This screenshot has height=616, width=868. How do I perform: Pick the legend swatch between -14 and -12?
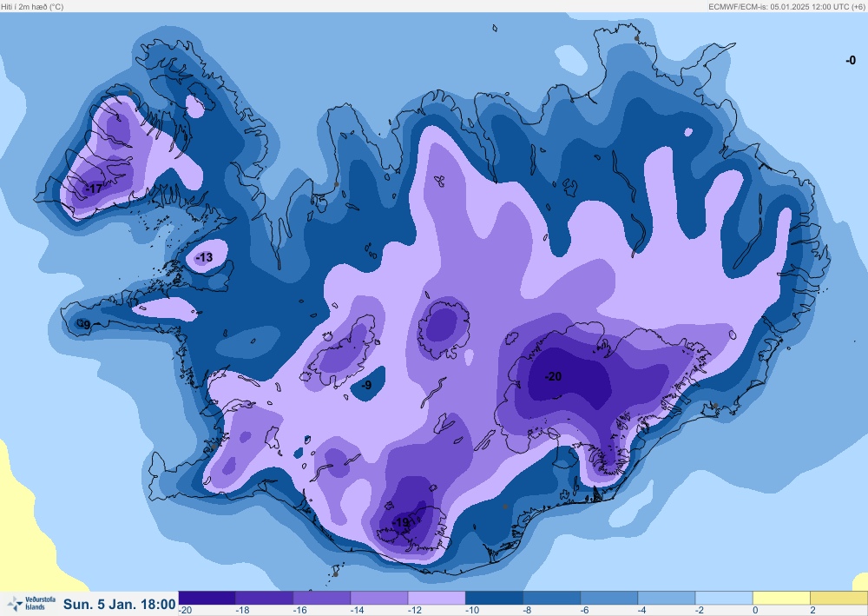pos(380,598)
